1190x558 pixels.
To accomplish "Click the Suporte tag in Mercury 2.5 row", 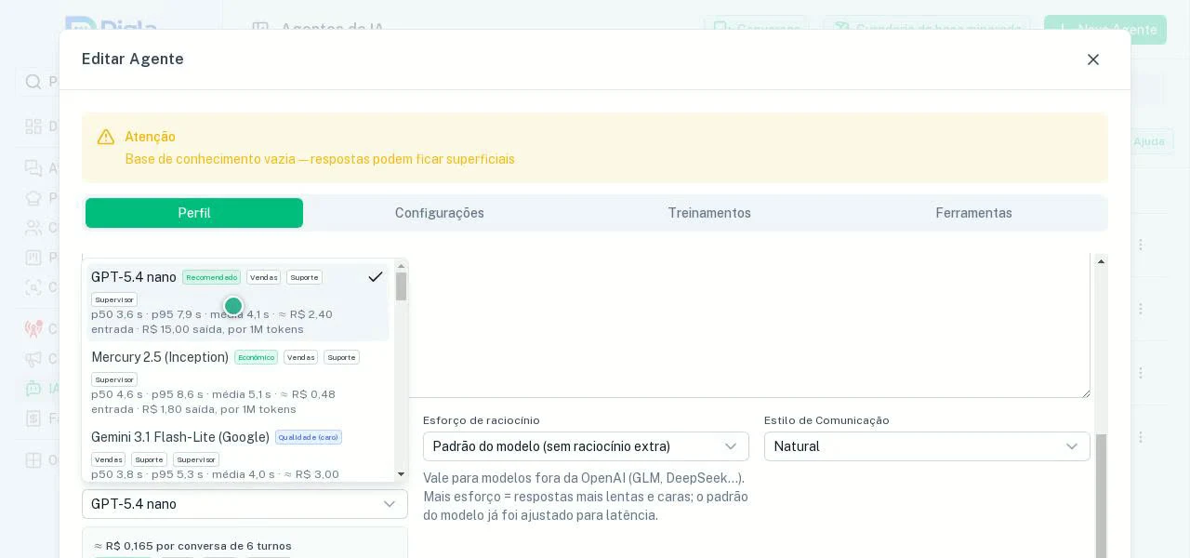I will tap(341, 357).
